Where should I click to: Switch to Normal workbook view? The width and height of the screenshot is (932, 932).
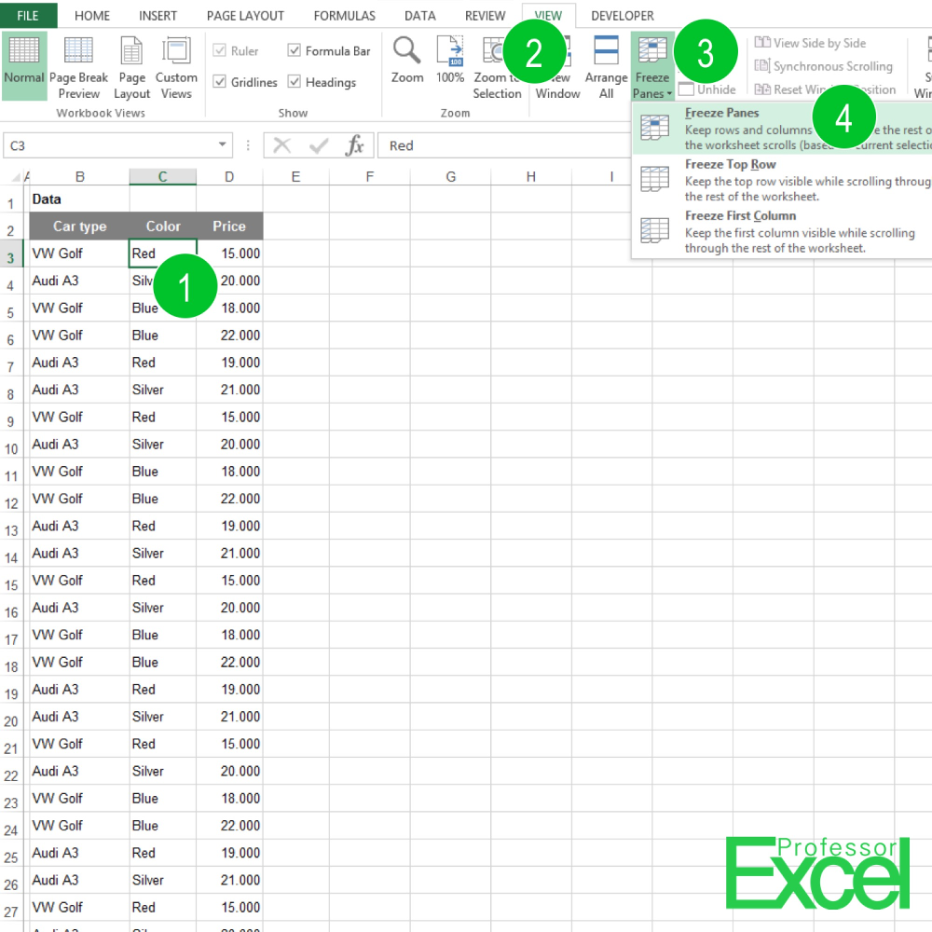point(23,65)
